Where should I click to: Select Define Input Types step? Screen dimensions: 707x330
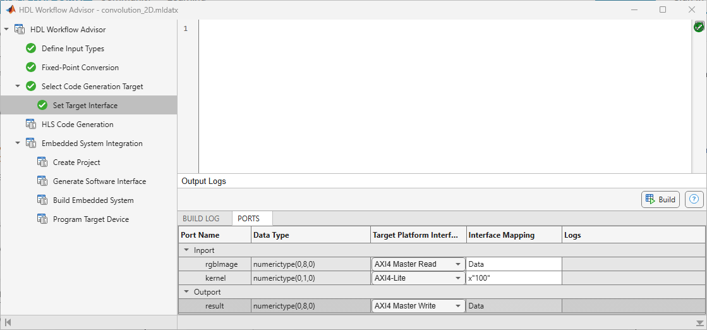tap(73, 48)
